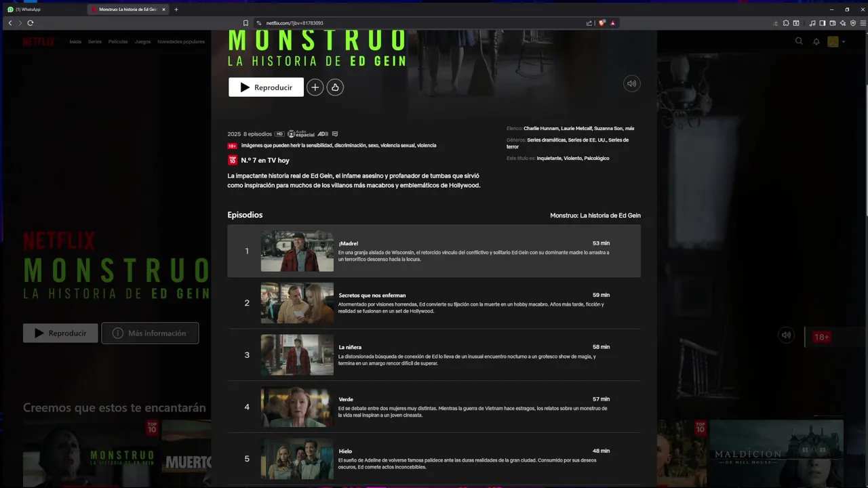Viewport: 868px width, 488px height.
Task: Show more cast with 'más' link
Action: coord(630,128)
